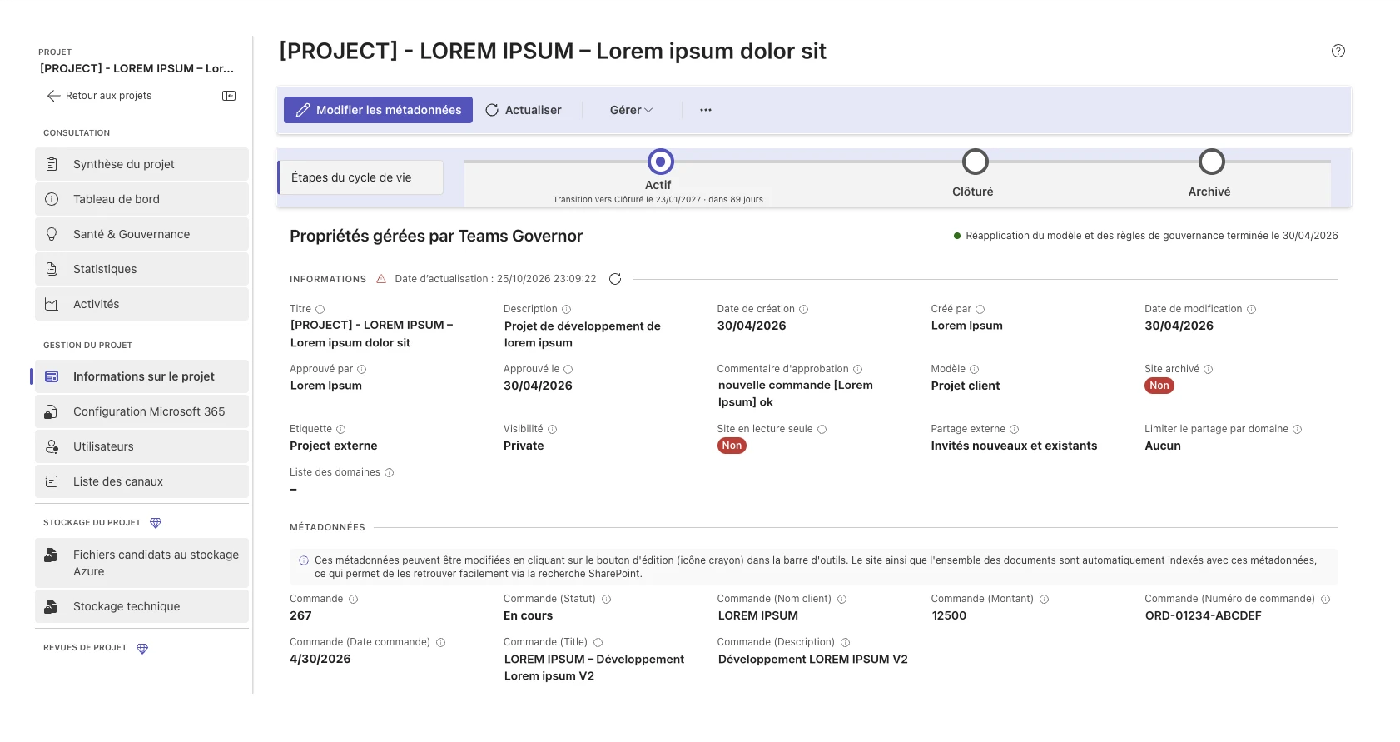The width and height of the screenshot is (1400, 742).
Task: Open Tableau de bord page
Action: click(141, 199)
